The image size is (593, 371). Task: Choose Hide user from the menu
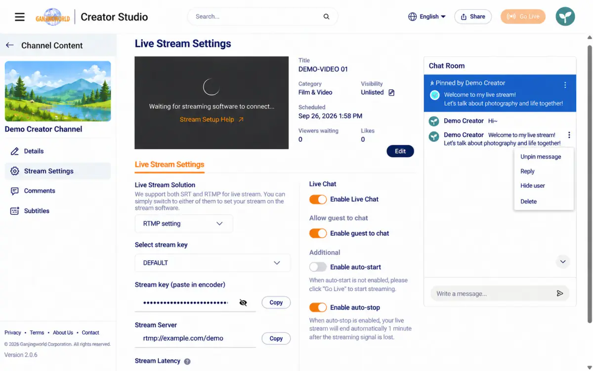click(533, 186)
